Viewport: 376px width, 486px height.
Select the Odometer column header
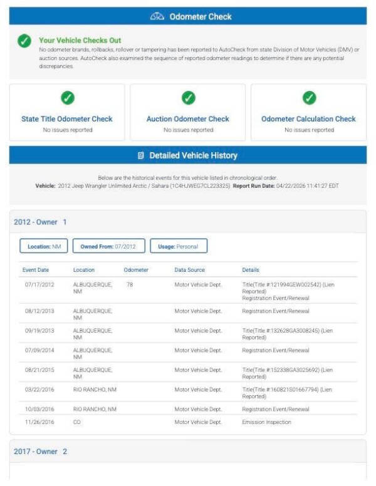pyautogui.click(x=136, y=270)
